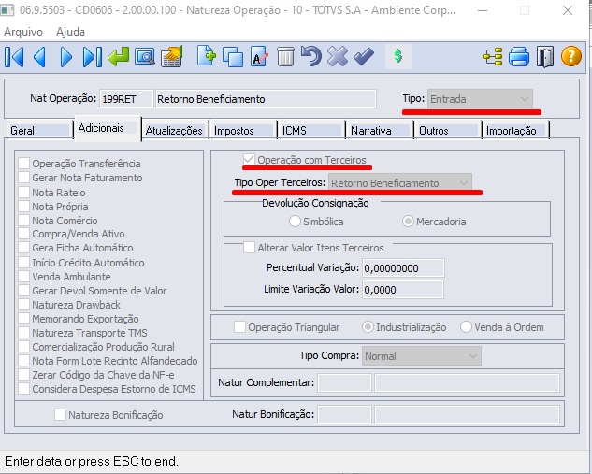Click the Limite Variação Valor field
Screen dimensions: 592x474
tap(403, 290)
